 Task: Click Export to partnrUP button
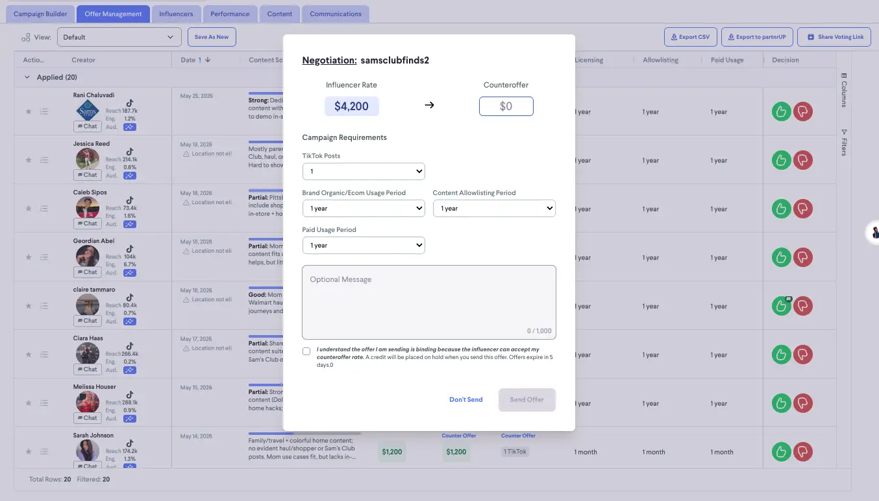[756, 37]
